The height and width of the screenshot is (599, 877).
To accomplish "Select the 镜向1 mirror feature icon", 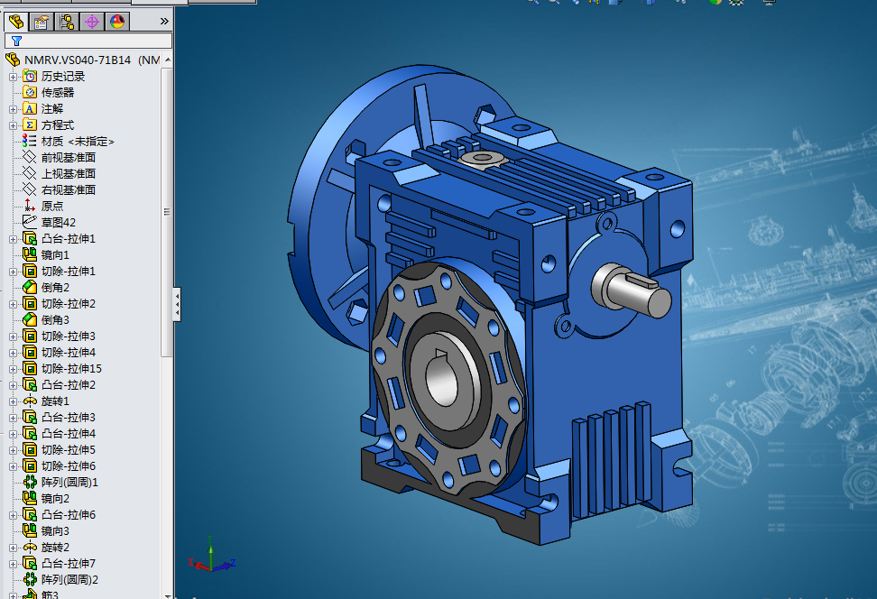I will pos(30,254).
